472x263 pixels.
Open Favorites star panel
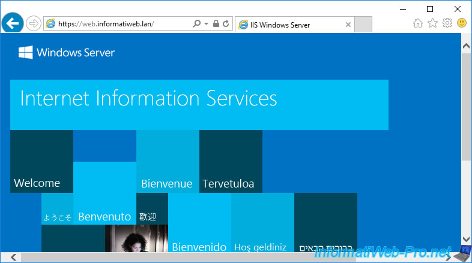click(x=432, y=23)
